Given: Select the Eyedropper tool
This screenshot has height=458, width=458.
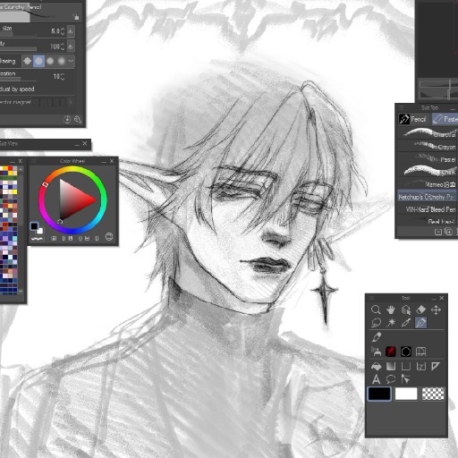Looking at the screenshot, I should tap(406, 323).
